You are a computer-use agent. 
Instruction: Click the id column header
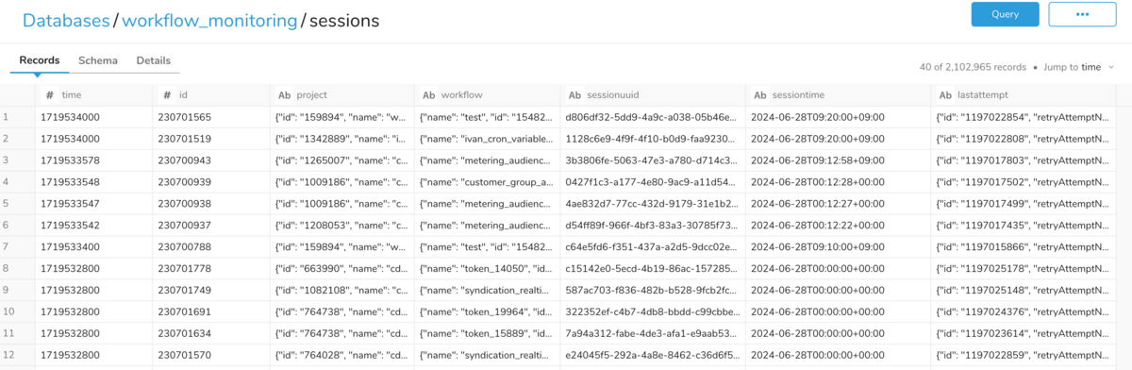pyautogui.click(x=211, y=95)
